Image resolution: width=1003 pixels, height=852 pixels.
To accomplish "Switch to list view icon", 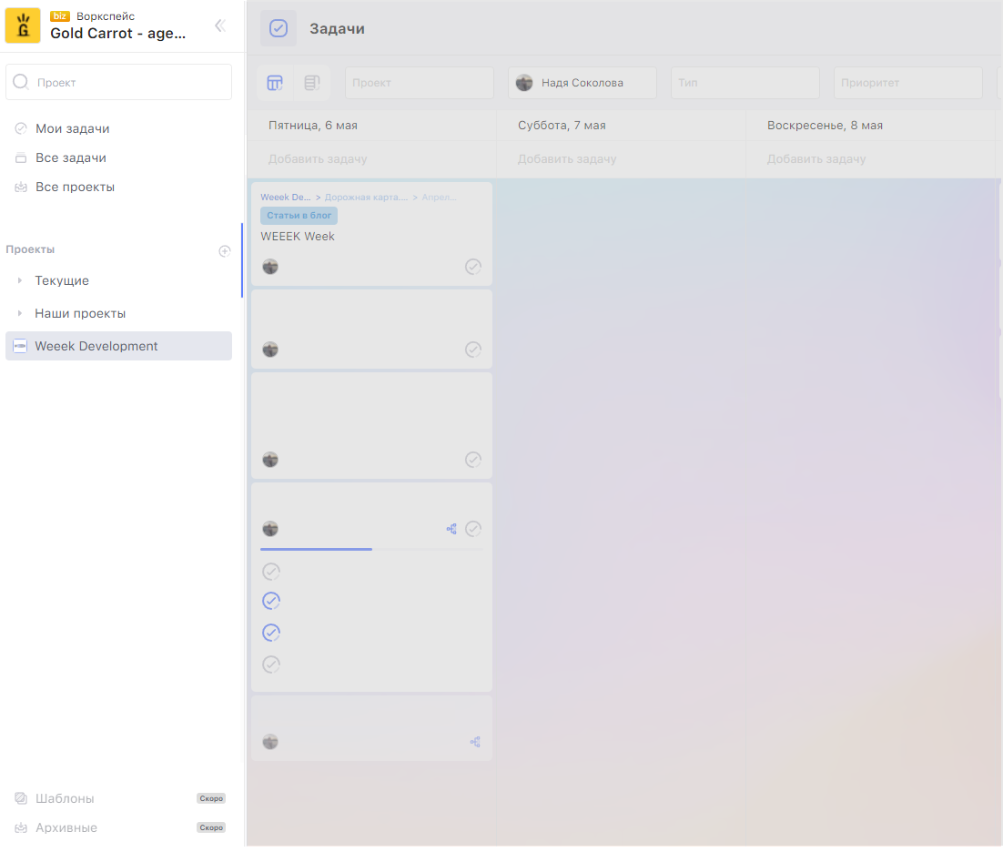I will (312, 83).
